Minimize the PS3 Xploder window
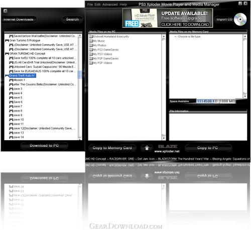 click(x=240, y=4)
